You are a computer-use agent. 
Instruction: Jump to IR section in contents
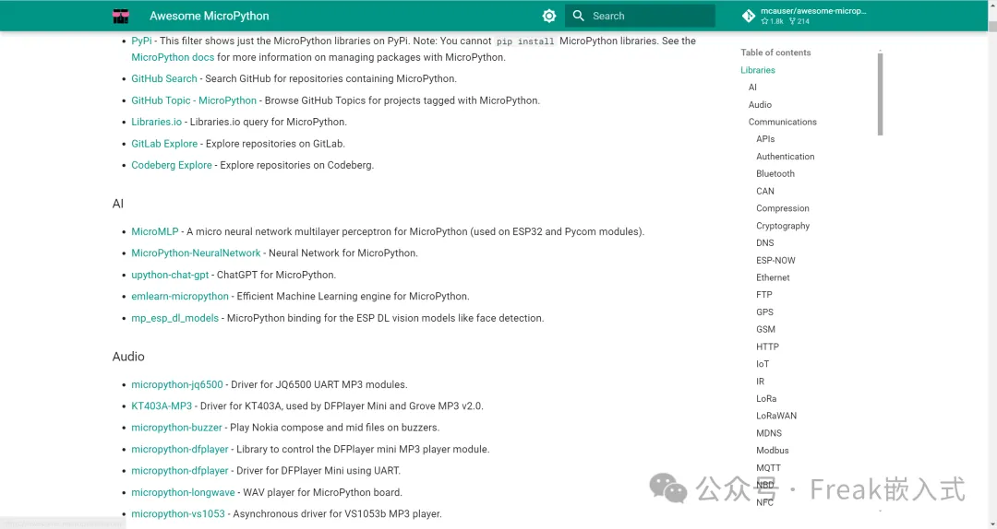760,382
